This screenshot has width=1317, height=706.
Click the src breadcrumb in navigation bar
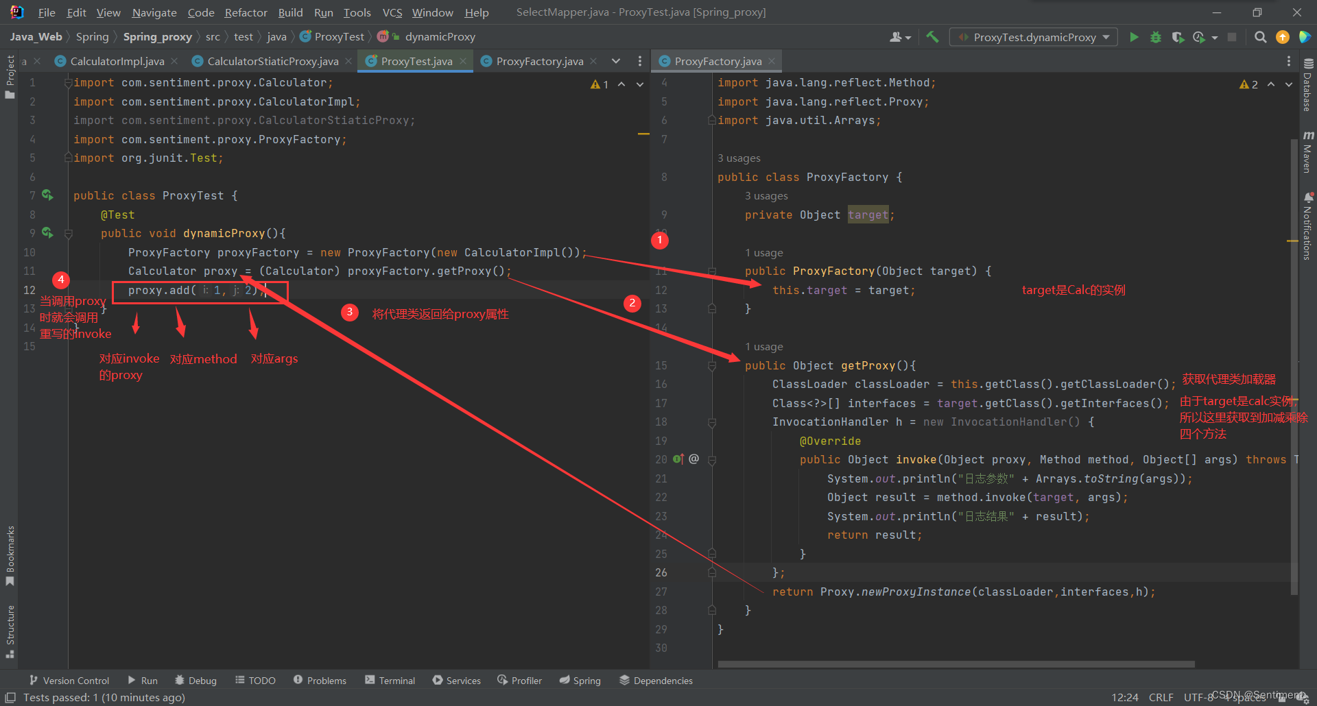[213, 37]
